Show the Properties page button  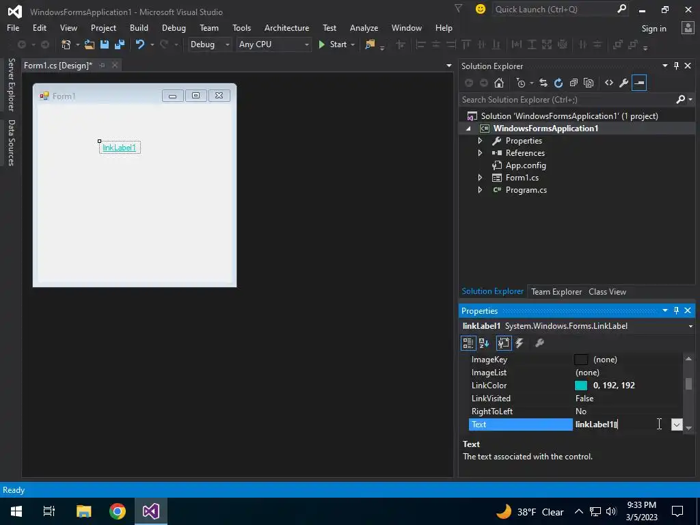click(x=504, y=343)
